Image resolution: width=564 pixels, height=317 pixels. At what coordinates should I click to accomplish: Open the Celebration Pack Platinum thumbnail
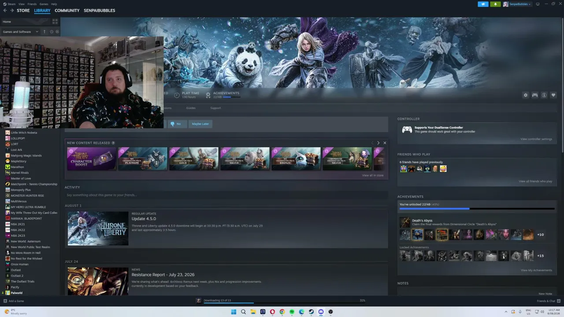click(143, 158)
